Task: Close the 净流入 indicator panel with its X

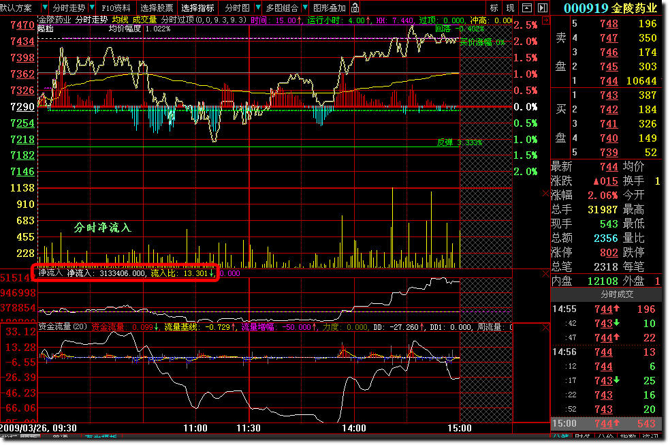Action: tap(545, 274)
